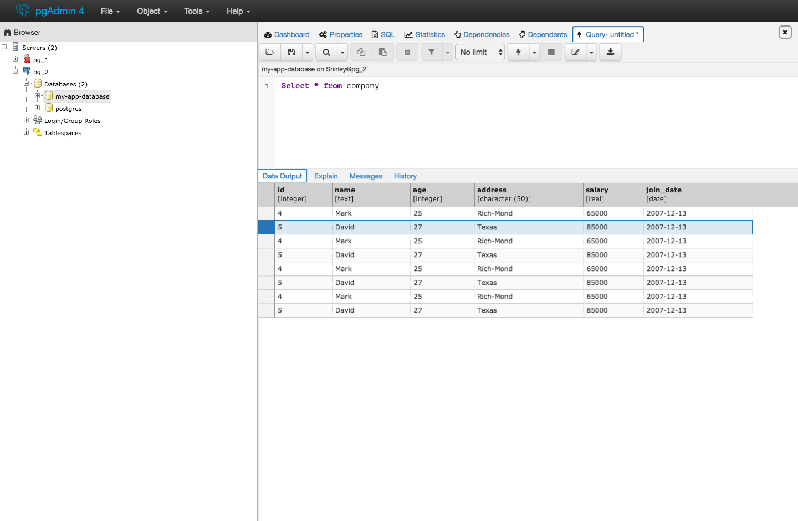Expand the Login/Group Roles tree node
The image size is (798, 521).
[x=27, y=120]
